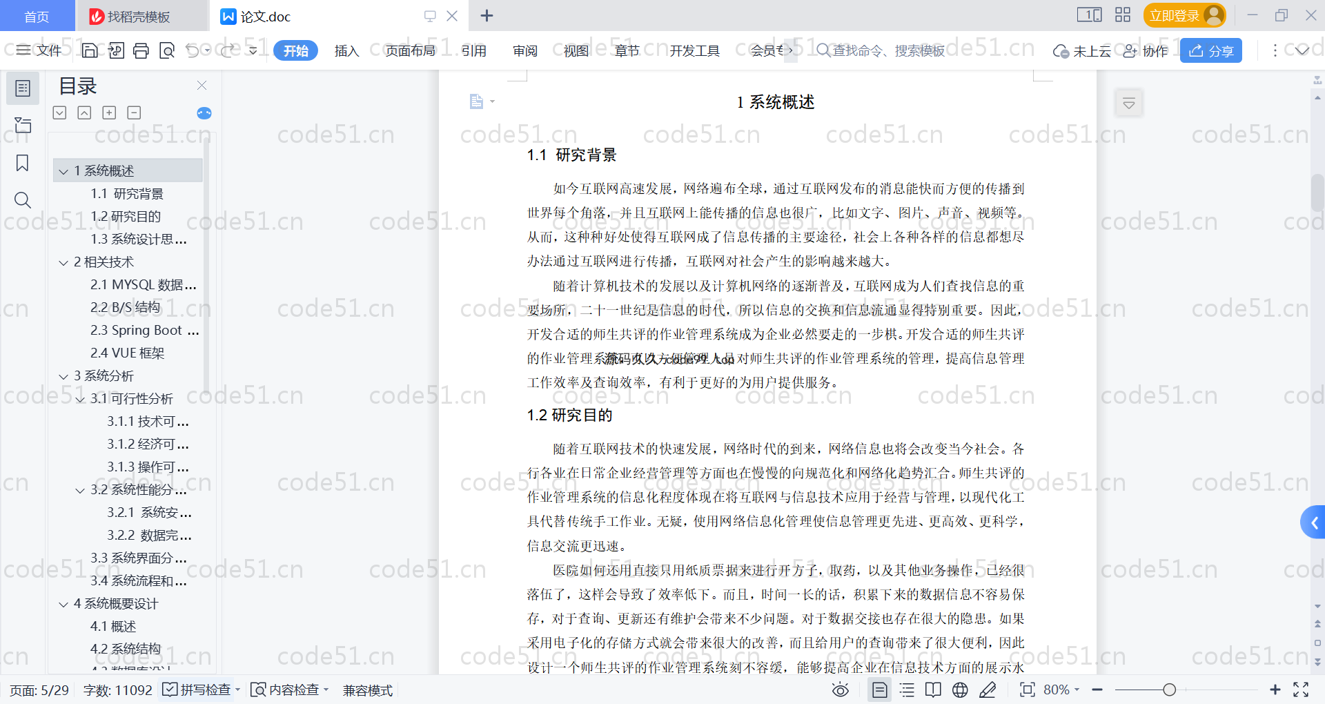Toggle writing mode pen icon
The image size is (1325, 704).
coord(988,690)
